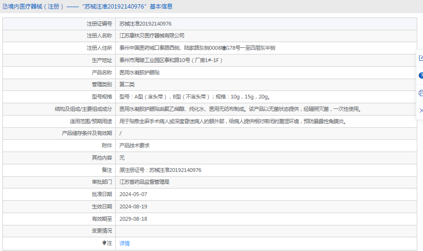Click the document icon beside 境内医疗器械 title
The width and height of the screenshot is (423, 251).
click(x=5, y=7)
